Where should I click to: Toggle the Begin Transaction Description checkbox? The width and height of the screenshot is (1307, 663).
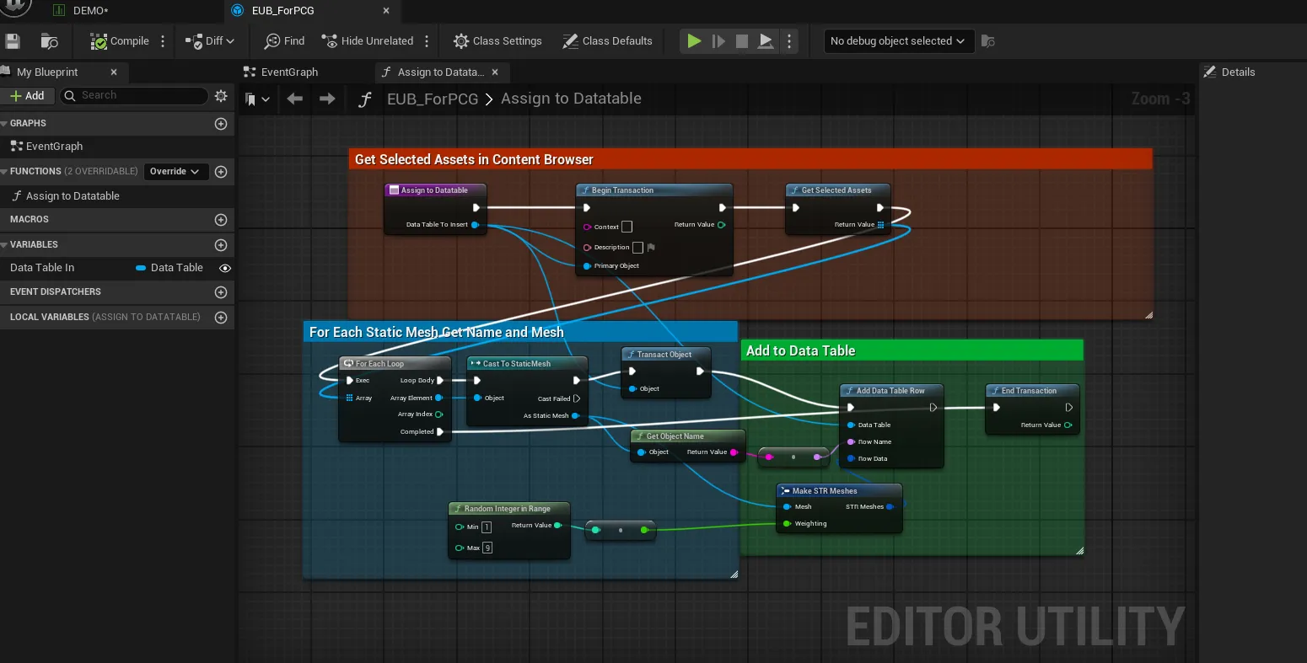(637, 248)
